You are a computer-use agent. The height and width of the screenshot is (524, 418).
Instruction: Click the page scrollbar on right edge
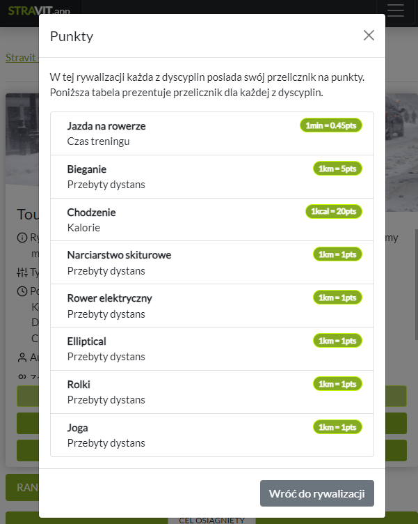point(415,279)
